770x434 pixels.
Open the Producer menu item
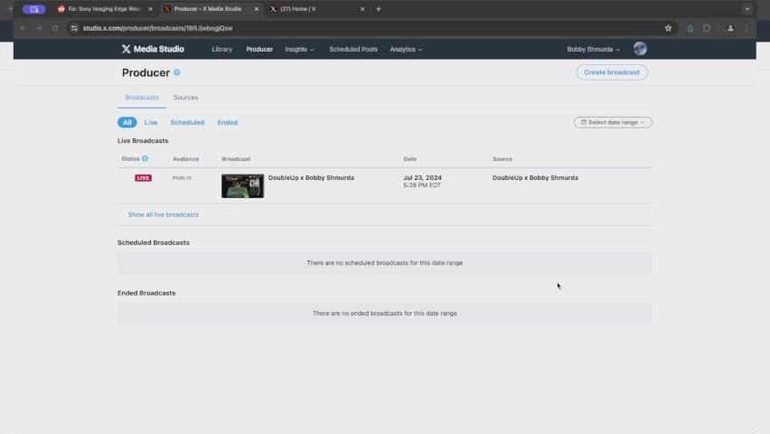pos(259,49)
